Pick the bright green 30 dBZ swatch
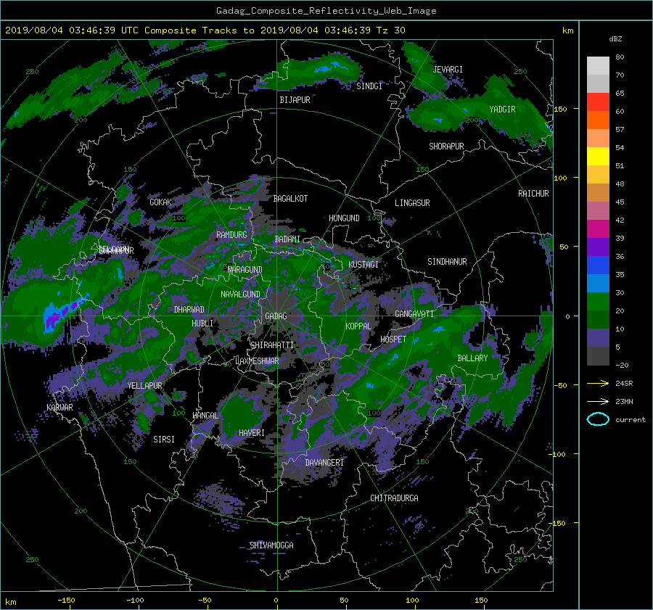653x610 pixels. (x=598, y=301)
